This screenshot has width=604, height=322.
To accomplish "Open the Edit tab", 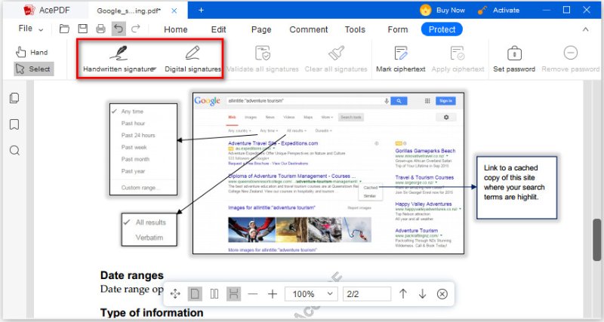I will 218,29.
